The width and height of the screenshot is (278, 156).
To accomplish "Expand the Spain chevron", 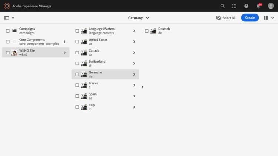I will (134, 96).
